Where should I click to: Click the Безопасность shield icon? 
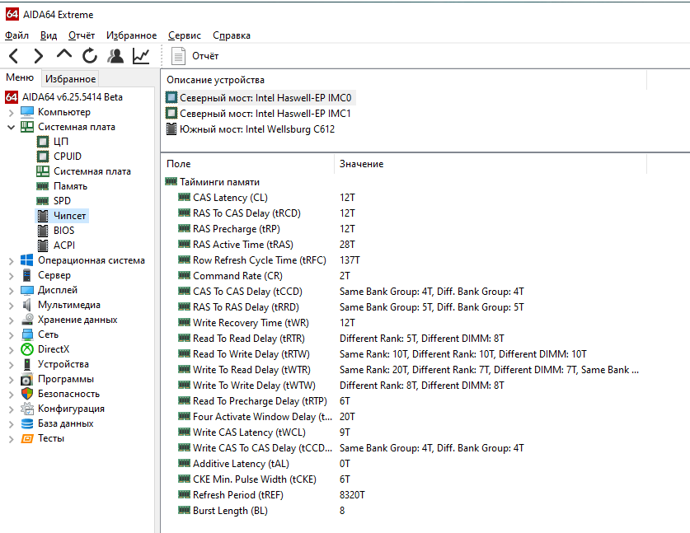(27, 394)
